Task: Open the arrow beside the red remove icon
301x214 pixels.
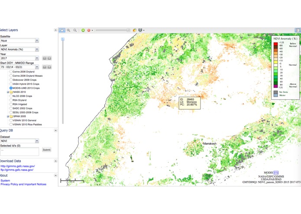Action: [92, 30]
